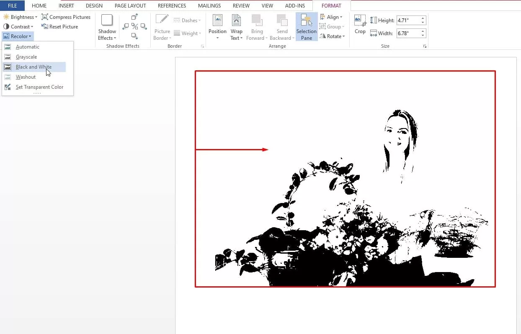Select Grayscale from the Recolor menu
The width and height of the screenshot is (521, 334).
26,57
